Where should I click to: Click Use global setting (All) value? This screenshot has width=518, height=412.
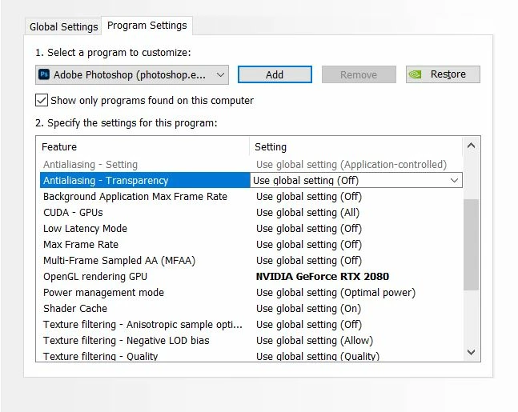click(307, 212)
